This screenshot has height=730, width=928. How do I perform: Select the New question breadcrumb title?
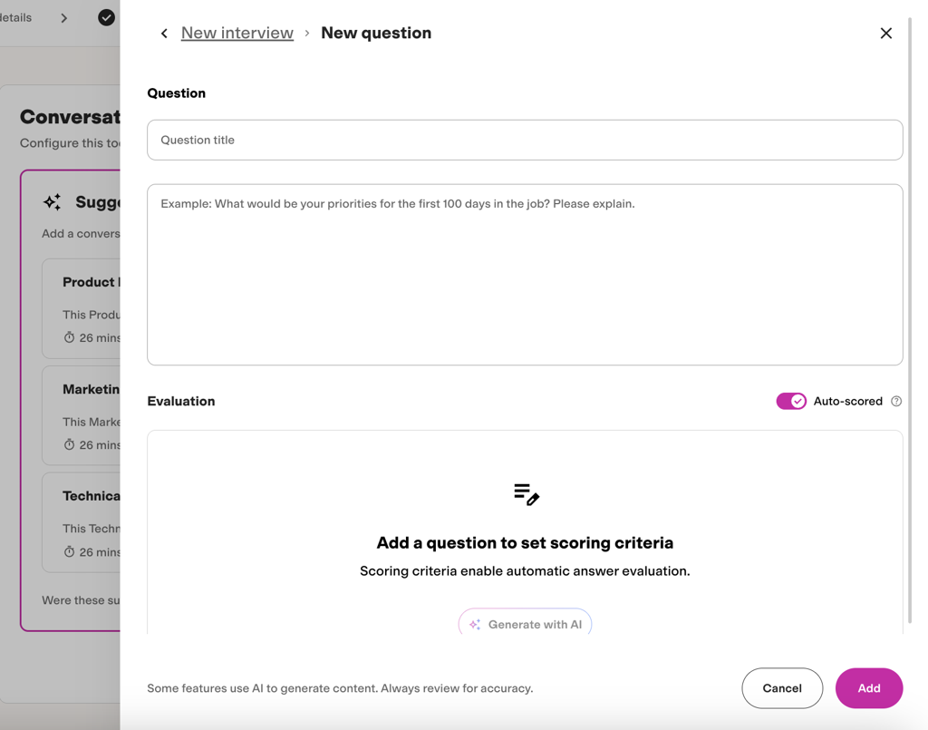[x=376, y=34]
